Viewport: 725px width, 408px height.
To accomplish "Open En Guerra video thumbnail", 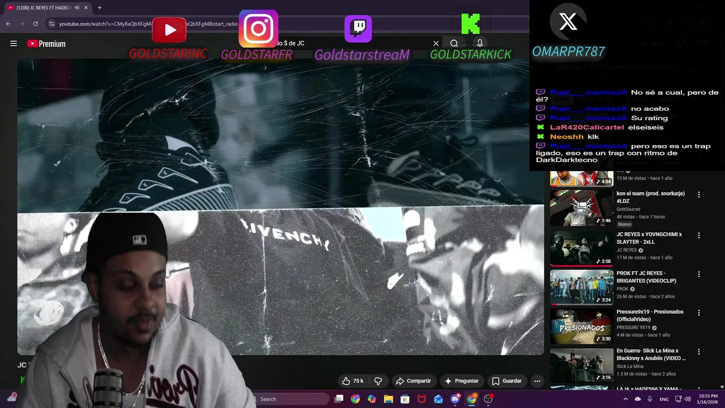I will click(x=582, y=364).
